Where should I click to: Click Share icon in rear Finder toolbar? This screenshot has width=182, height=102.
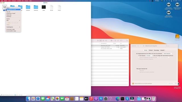pyautogui.click(x=115, y=41)
